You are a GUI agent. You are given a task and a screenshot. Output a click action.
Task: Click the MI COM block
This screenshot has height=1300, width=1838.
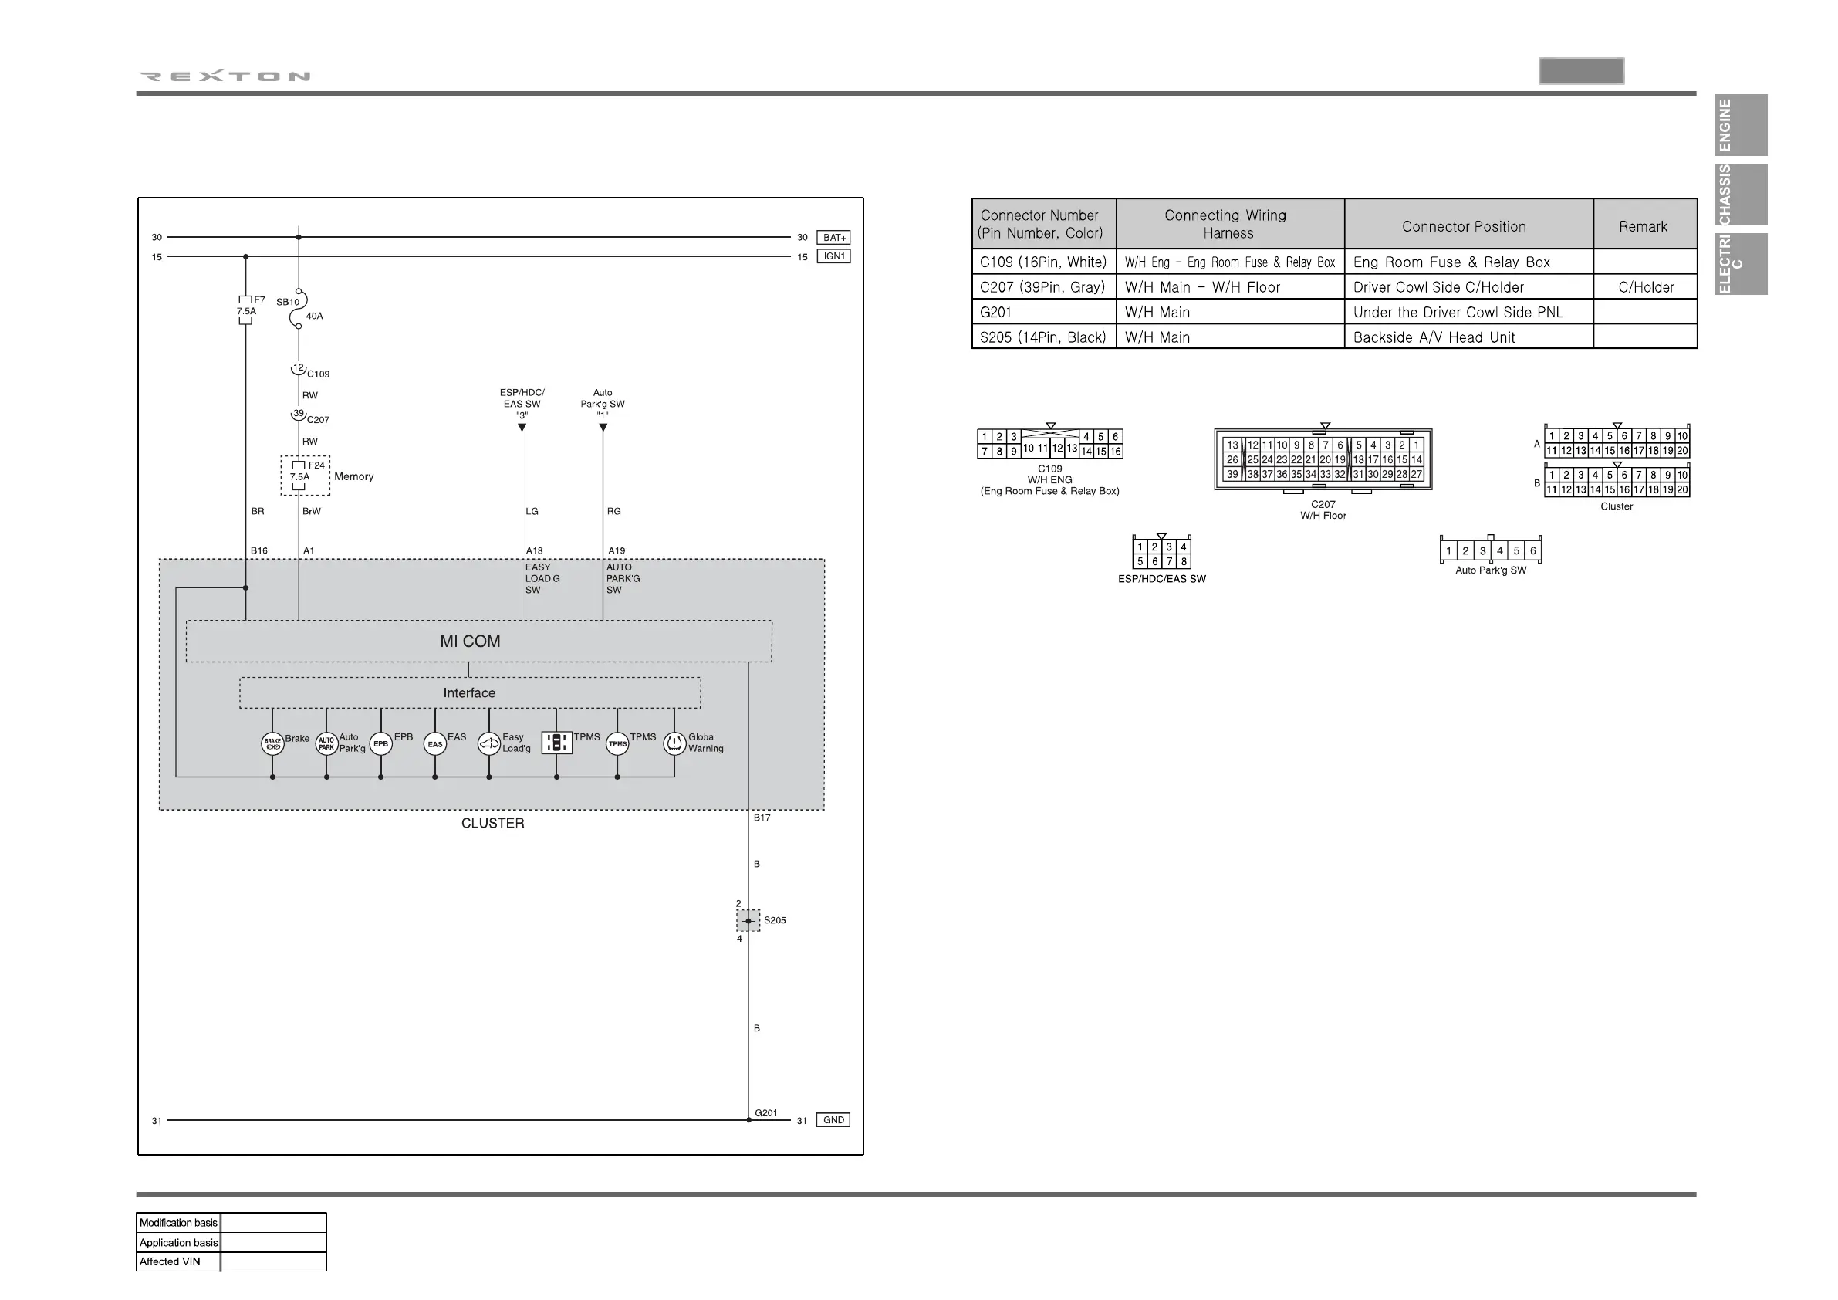click(x=478, y=641)
